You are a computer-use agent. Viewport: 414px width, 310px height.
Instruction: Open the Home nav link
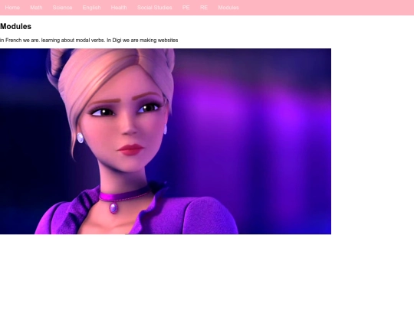coord(12,8)
